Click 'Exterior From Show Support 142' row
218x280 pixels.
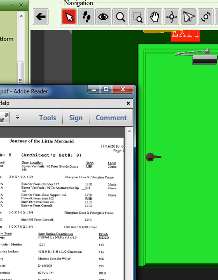tap(44, 195)
